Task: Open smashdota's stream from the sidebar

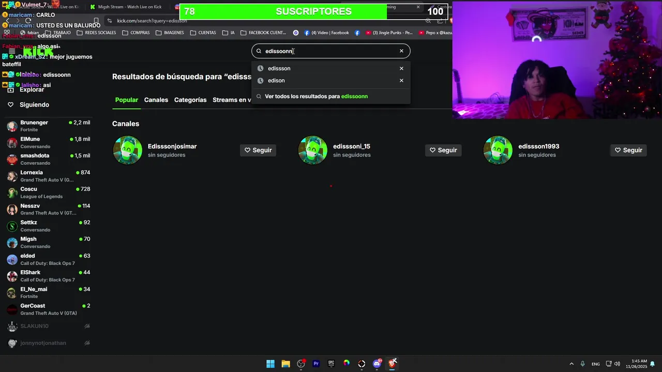Action: point(48,159)
